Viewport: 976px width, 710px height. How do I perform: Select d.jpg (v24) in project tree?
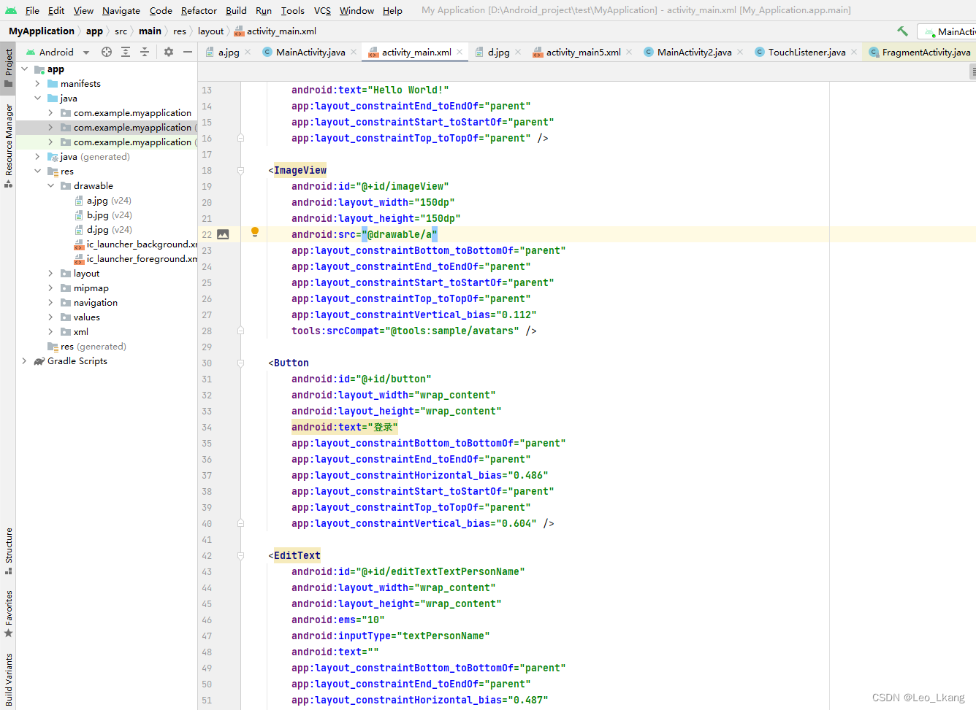pos(102,229)
